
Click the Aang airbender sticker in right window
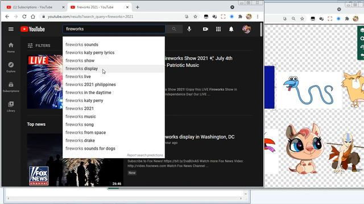tap(345, 152)
